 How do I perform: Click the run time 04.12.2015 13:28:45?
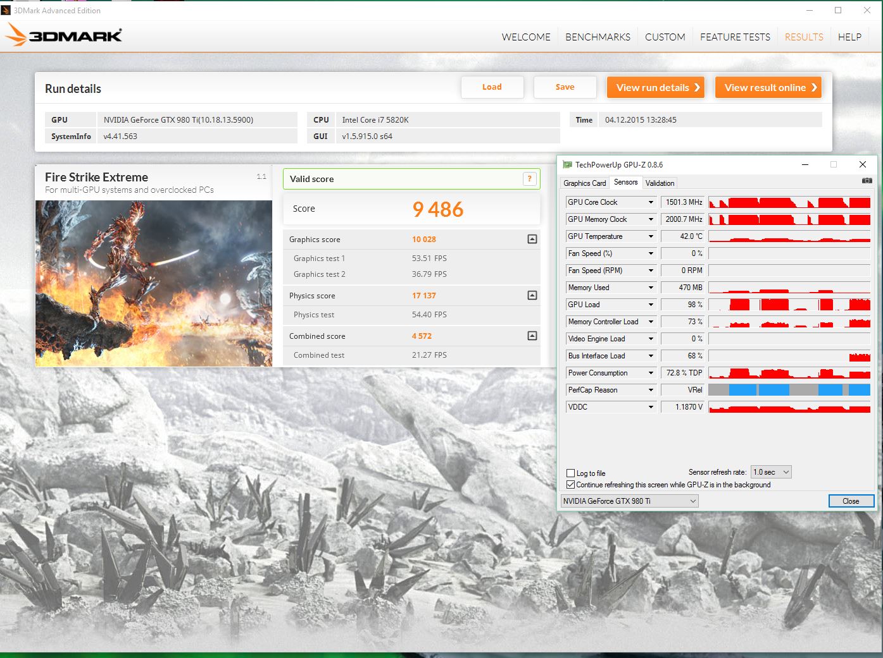(641, 120)
